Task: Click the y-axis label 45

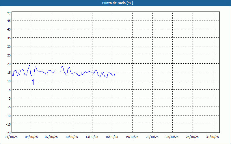Action: pyautogui.click(x=9, y=21)
